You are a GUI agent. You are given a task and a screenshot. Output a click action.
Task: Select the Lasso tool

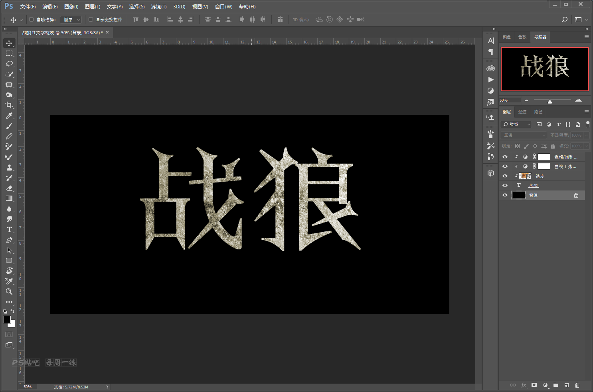point(9,64)
